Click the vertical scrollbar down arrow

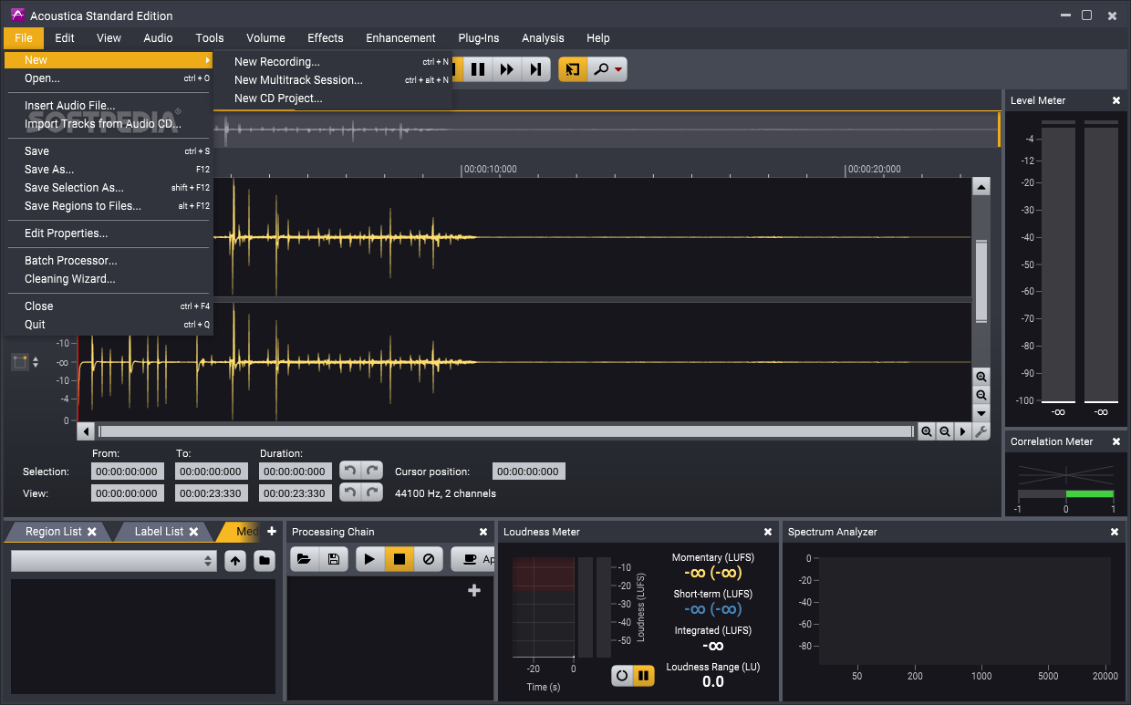click(981, 413)
